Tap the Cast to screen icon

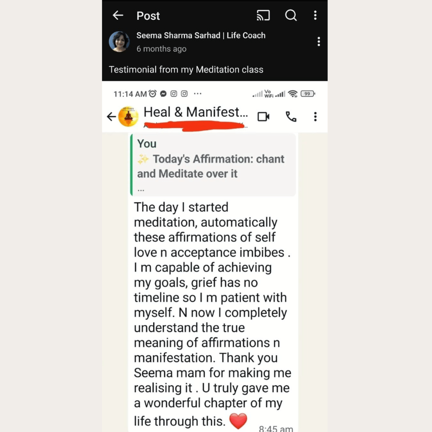(x=263, y=16)
